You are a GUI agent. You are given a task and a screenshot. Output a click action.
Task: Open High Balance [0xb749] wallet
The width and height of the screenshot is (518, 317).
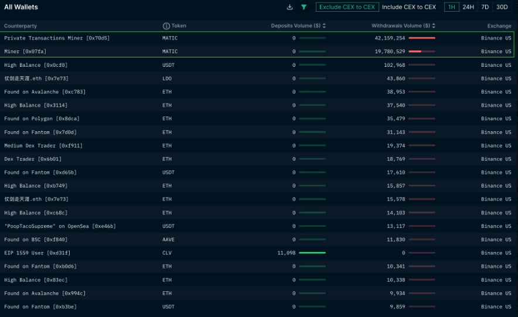click(36, 186)
